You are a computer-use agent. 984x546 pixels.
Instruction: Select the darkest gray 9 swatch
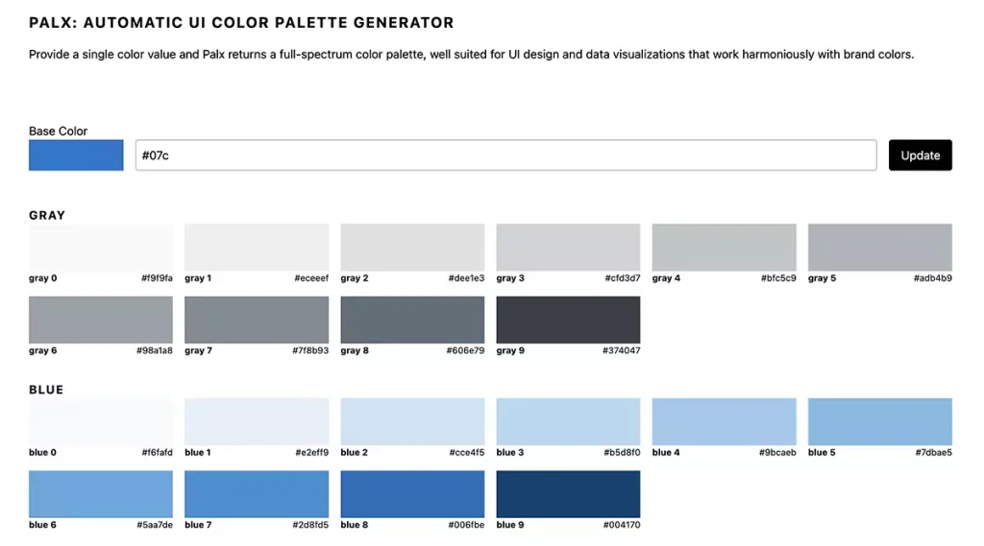568,320
